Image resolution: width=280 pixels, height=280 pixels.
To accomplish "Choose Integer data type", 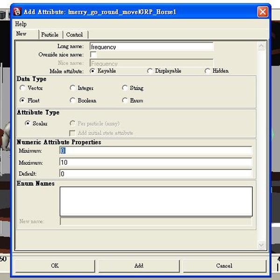I will pos(72,88).
